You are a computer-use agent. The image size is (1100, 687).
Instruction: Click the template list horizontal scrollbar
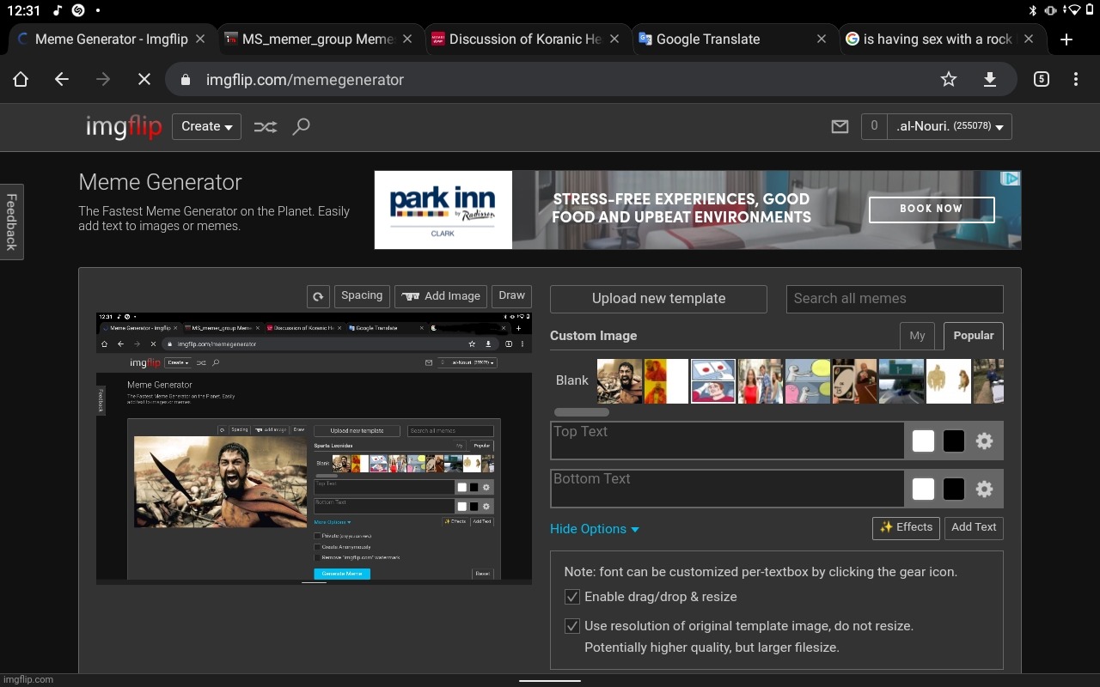point(582,412)
